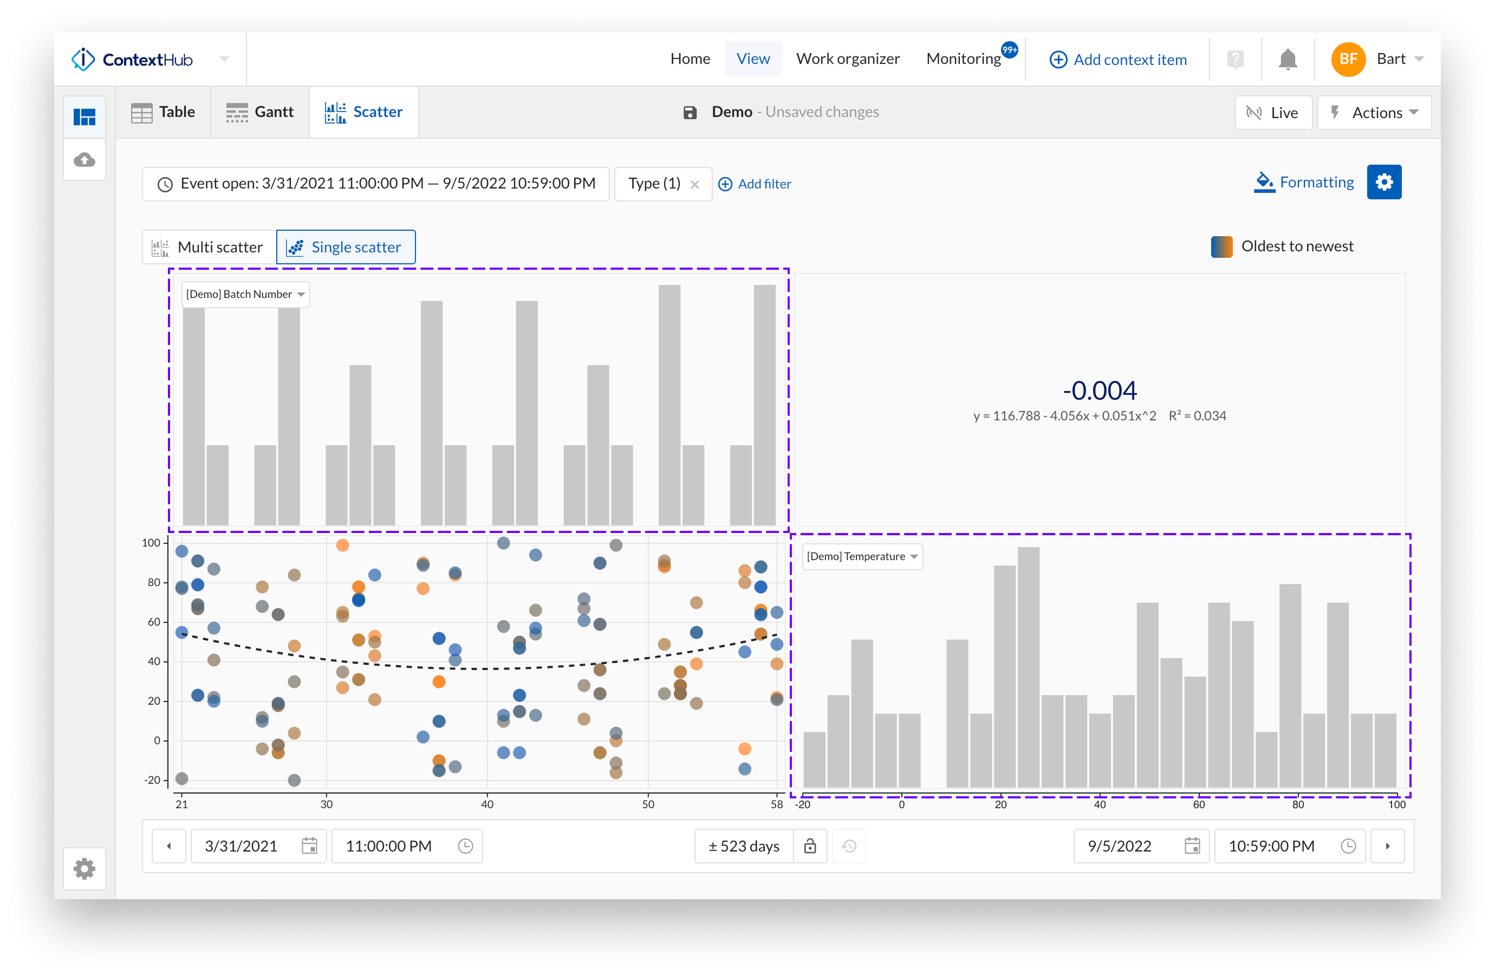The width and height of the screenshot is (1495, 975).
Task: Open the notification bell
Action: [1288, 58]
